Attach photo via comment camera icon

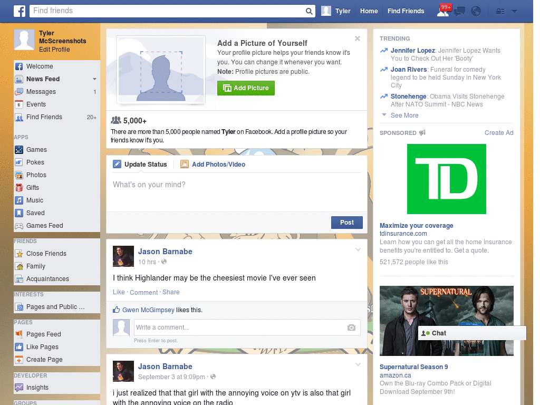(x=351, y=327)
